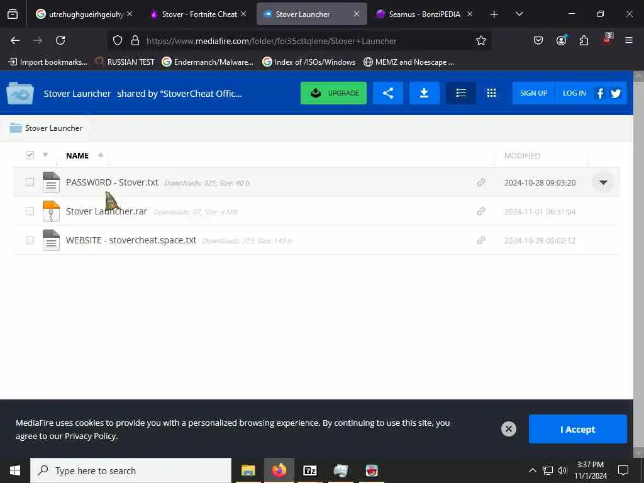This screenshot has width=644, height=483.
Task: Click Import bookmarks
Action: tap(48, 62)
